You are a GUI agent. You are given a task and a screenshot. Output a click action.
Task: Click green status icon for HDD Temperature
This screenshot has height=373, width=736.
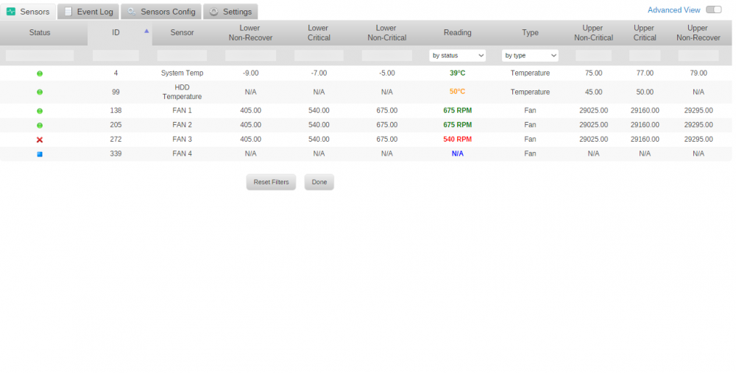click(x=40, y=93)
